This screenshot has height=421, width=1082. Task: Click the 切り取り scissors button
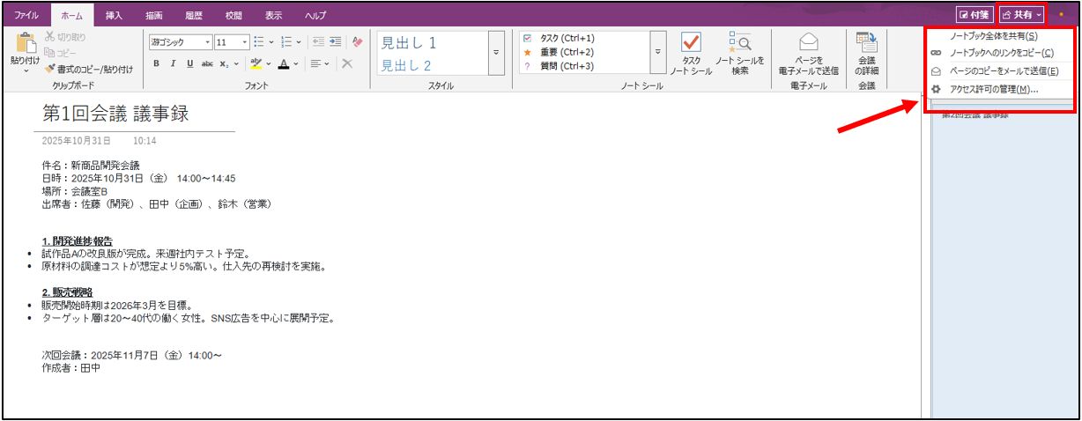point(66,37)
